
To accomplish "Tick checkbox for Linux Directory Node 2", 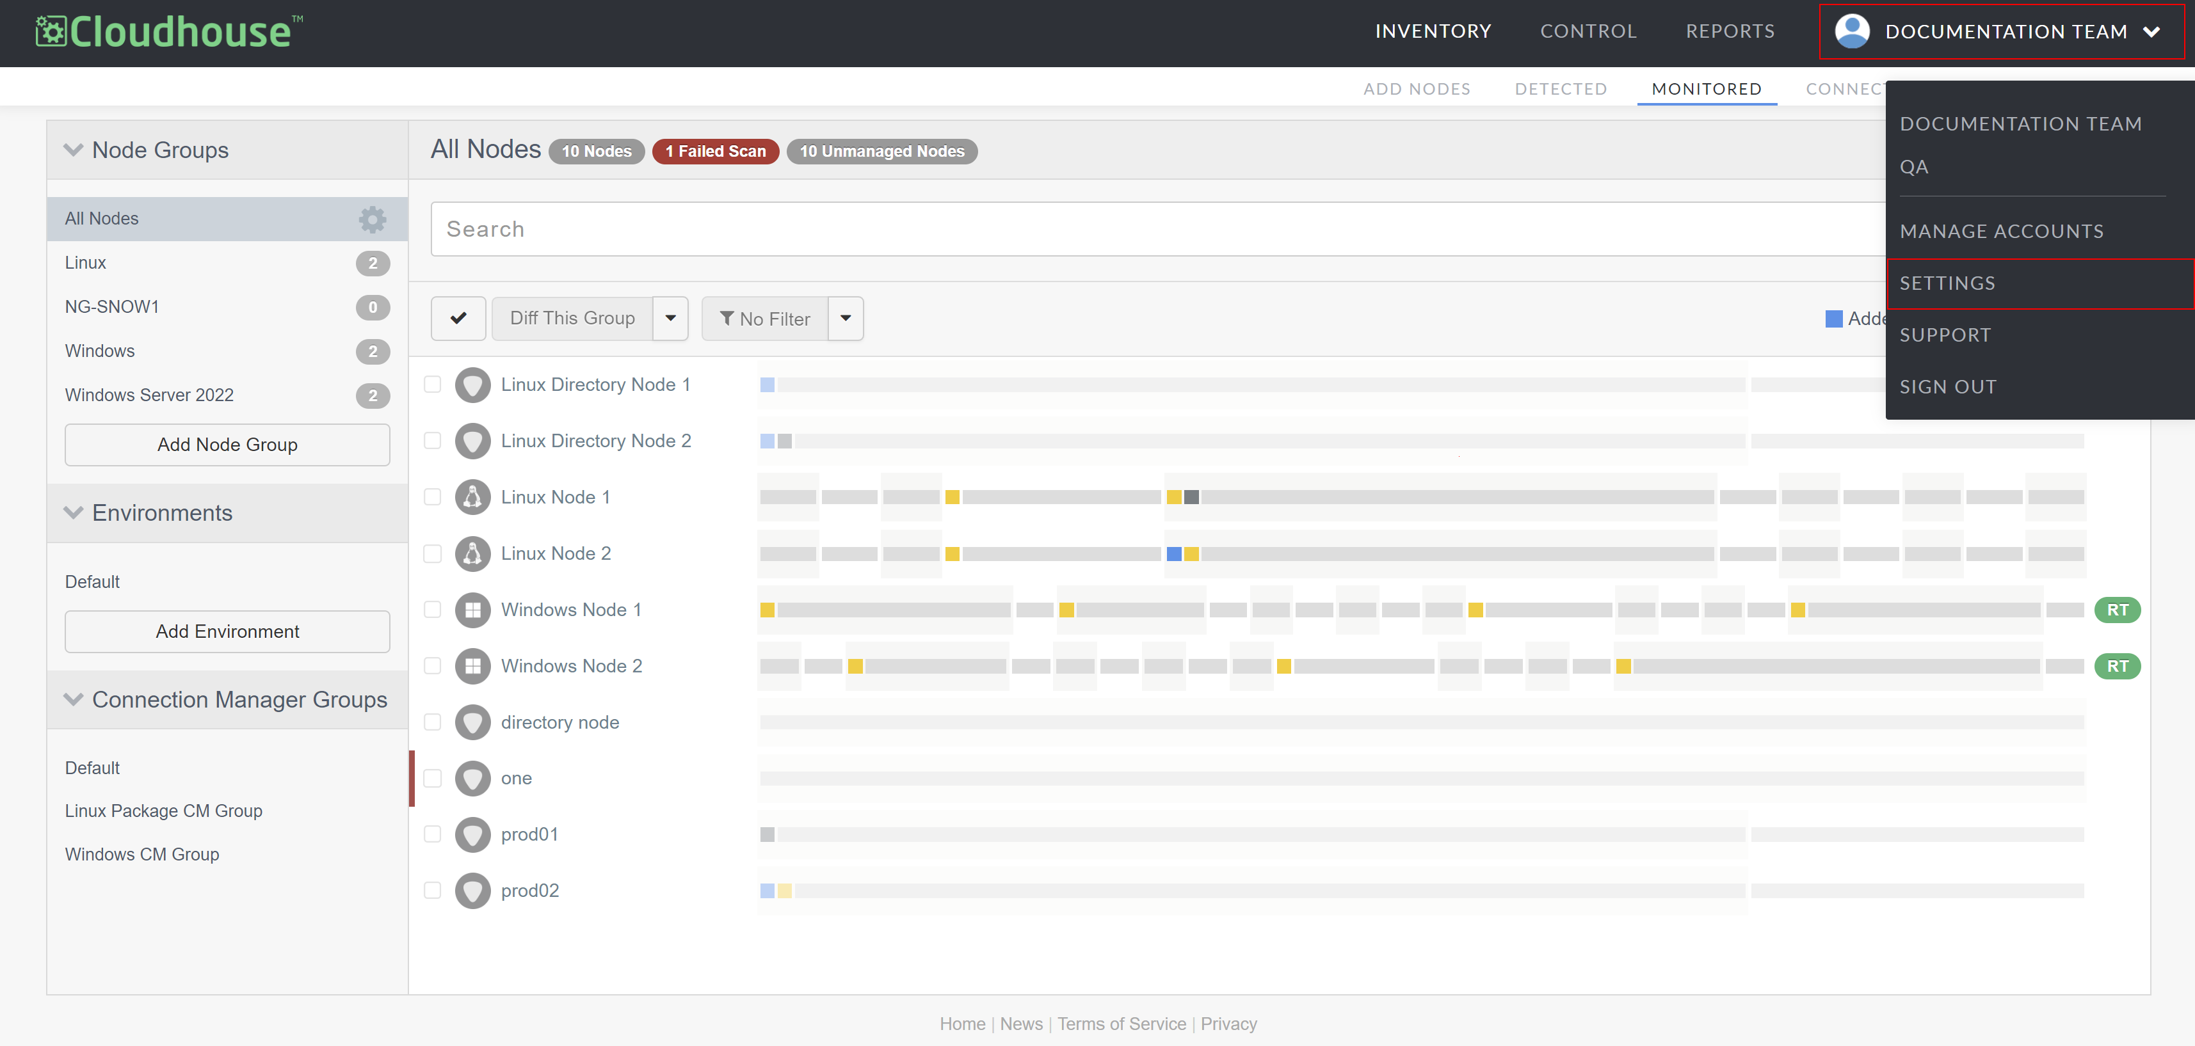I will (433, 441).
